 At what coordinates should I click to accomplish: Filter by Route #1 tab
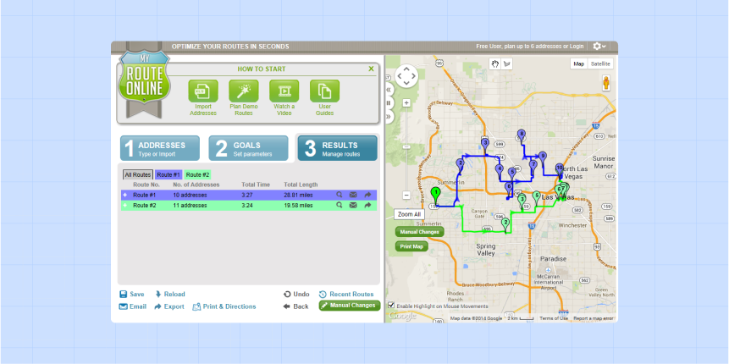pyautogui.click(x=168, y=174)
